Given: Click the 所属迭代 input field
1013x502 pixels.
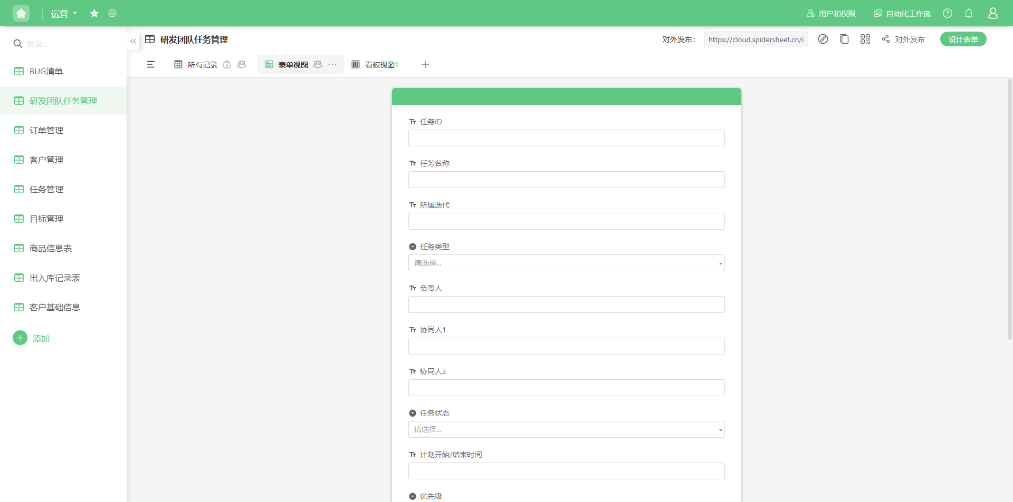Looking at the screenshot, I should point(567,221).
